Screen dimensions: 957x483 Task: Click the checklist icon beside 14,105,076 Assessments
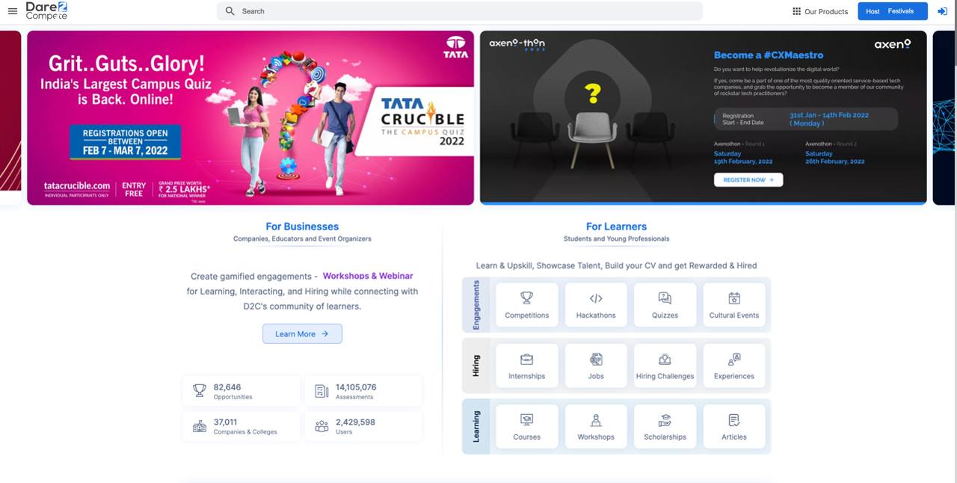tap(321, 391)
